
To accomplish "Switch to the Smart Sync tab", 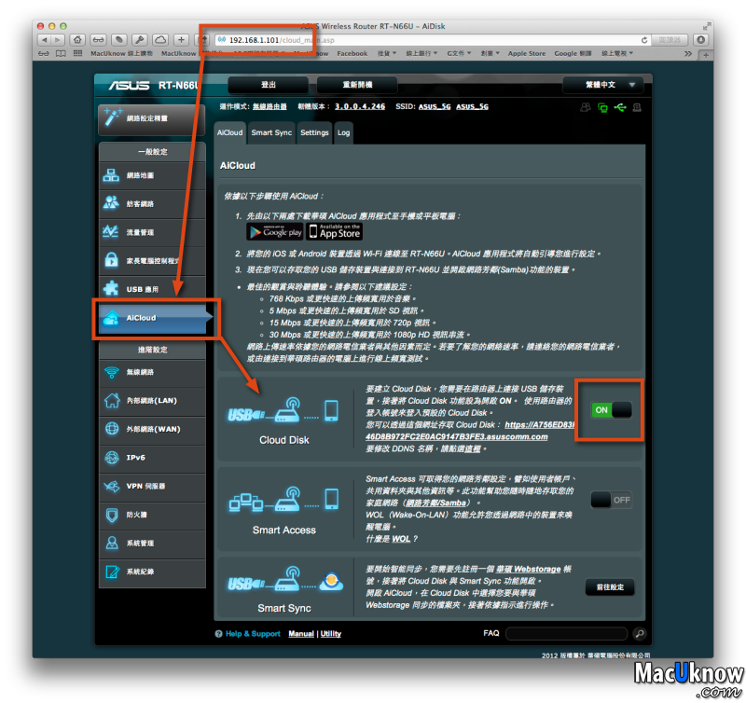I will [271, 133].
